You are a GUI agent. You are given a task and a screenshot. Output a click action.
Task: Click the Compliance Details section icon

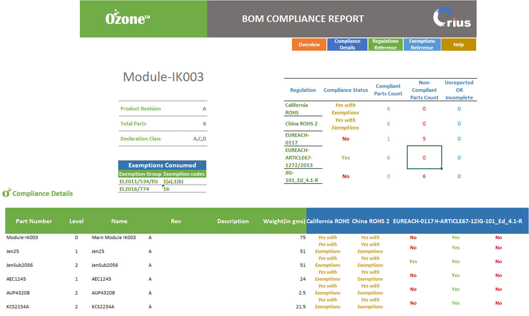(7, 193)
